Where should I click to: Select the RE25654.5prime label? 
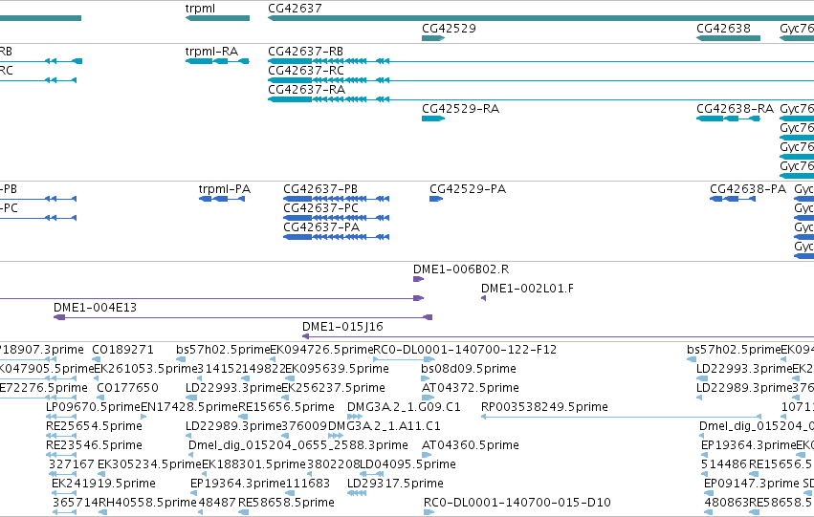94,427
